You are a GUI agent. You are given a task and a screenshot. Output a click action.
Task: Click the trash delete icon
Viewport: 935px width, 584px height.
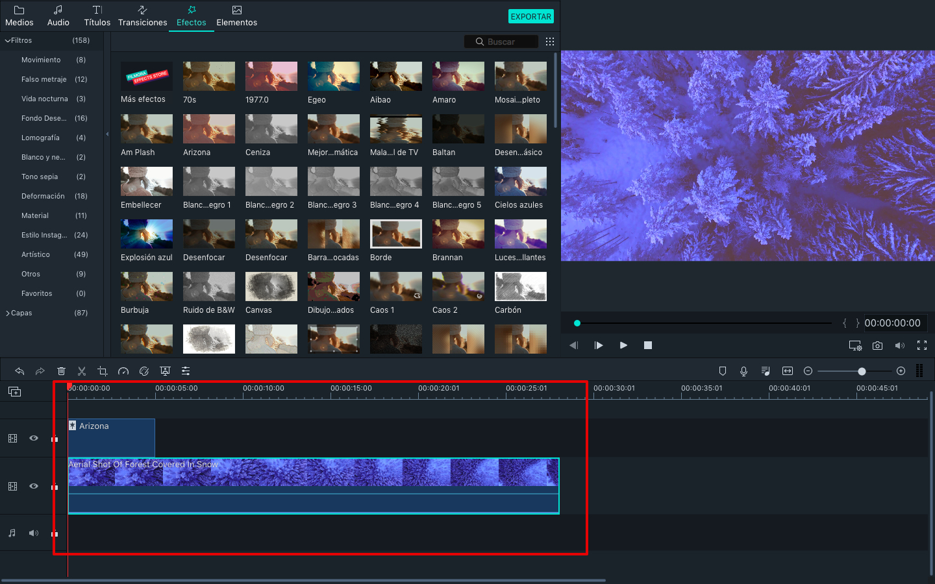[x=61, y=371]
